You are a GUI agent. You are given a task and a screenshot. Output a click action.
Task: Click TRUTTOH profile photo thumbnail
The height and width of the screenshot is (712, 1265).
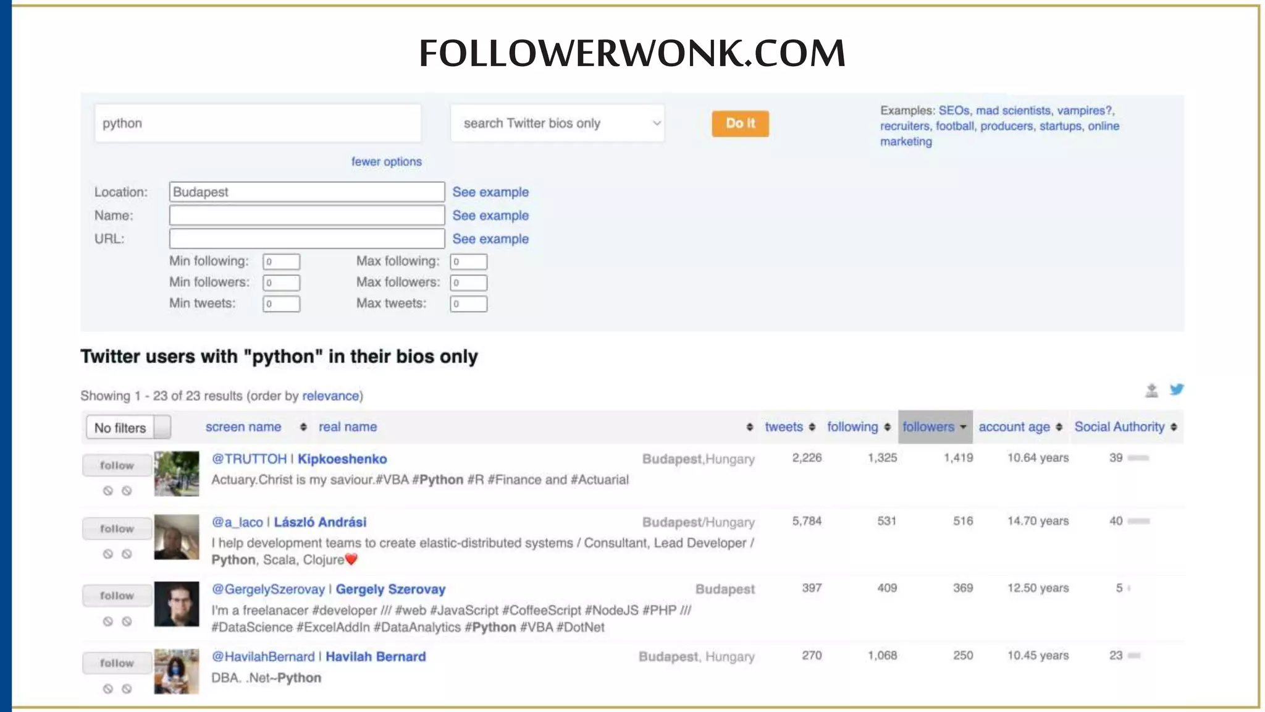tap(177, 474)
